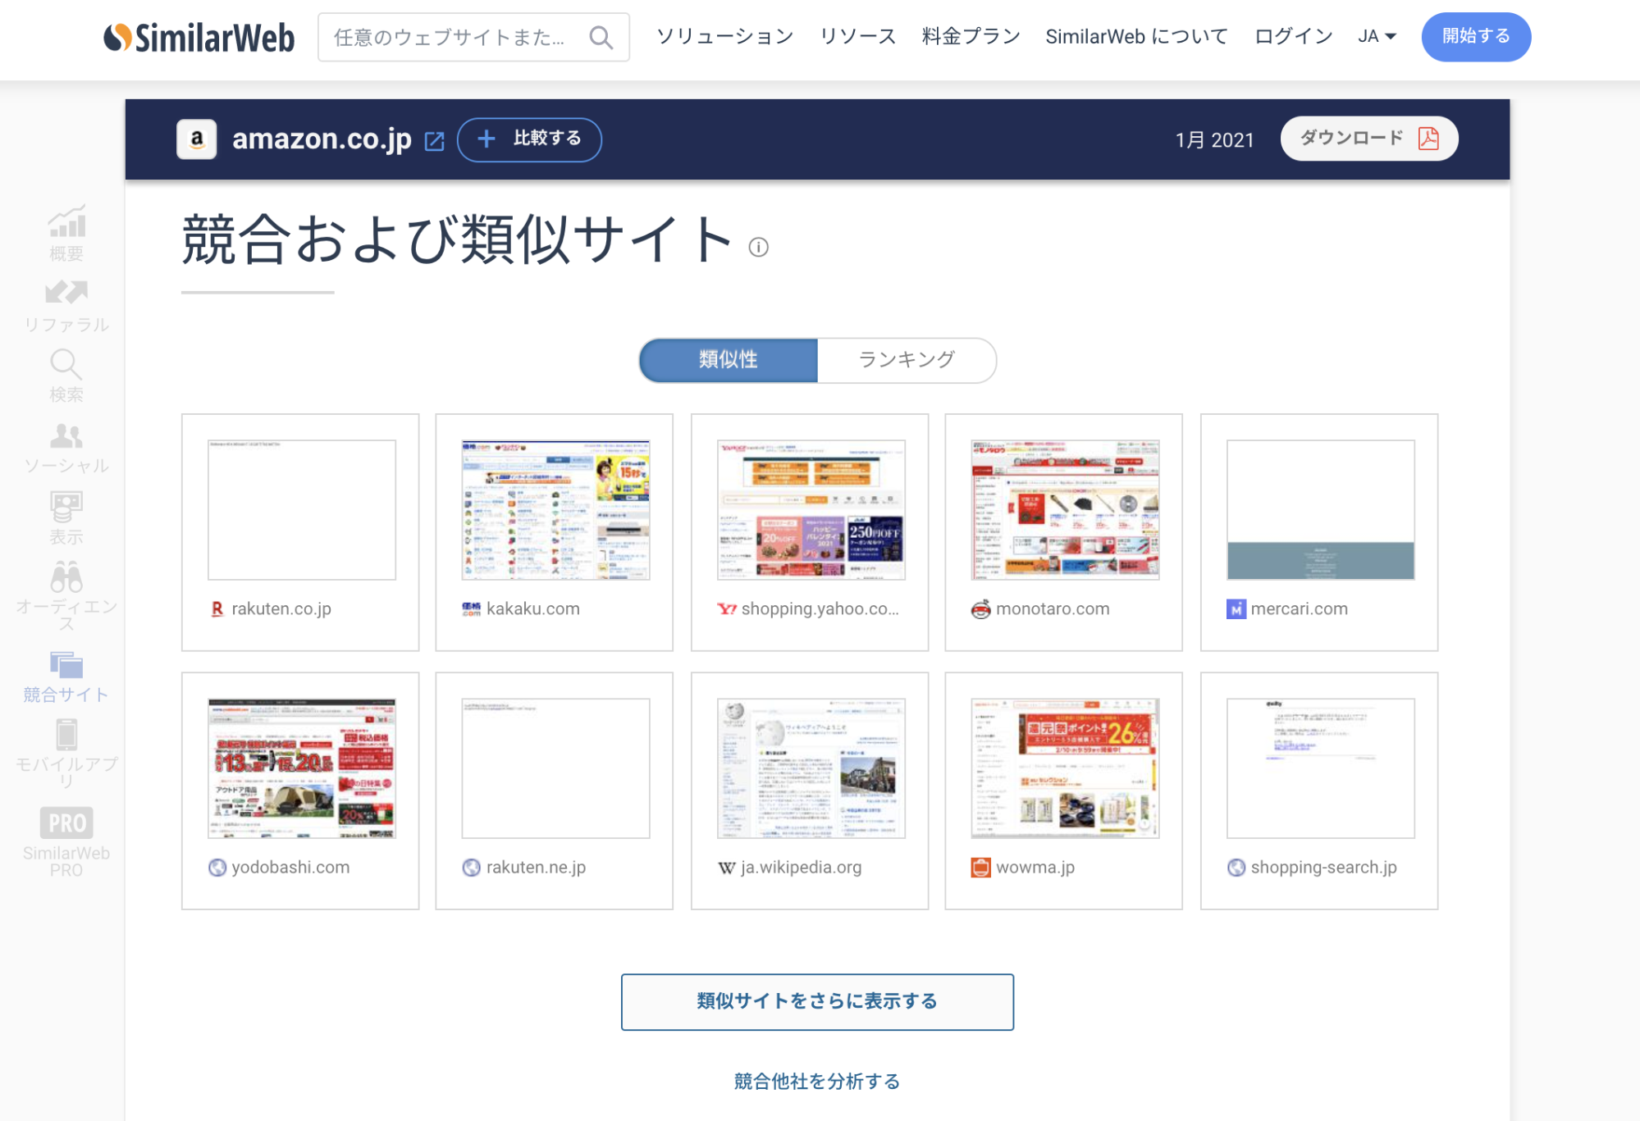Image resolution: width=1640 pixels, height=1121 pixels.
Task: Expand the JA language dropdown
Action: coord(1377,37)
